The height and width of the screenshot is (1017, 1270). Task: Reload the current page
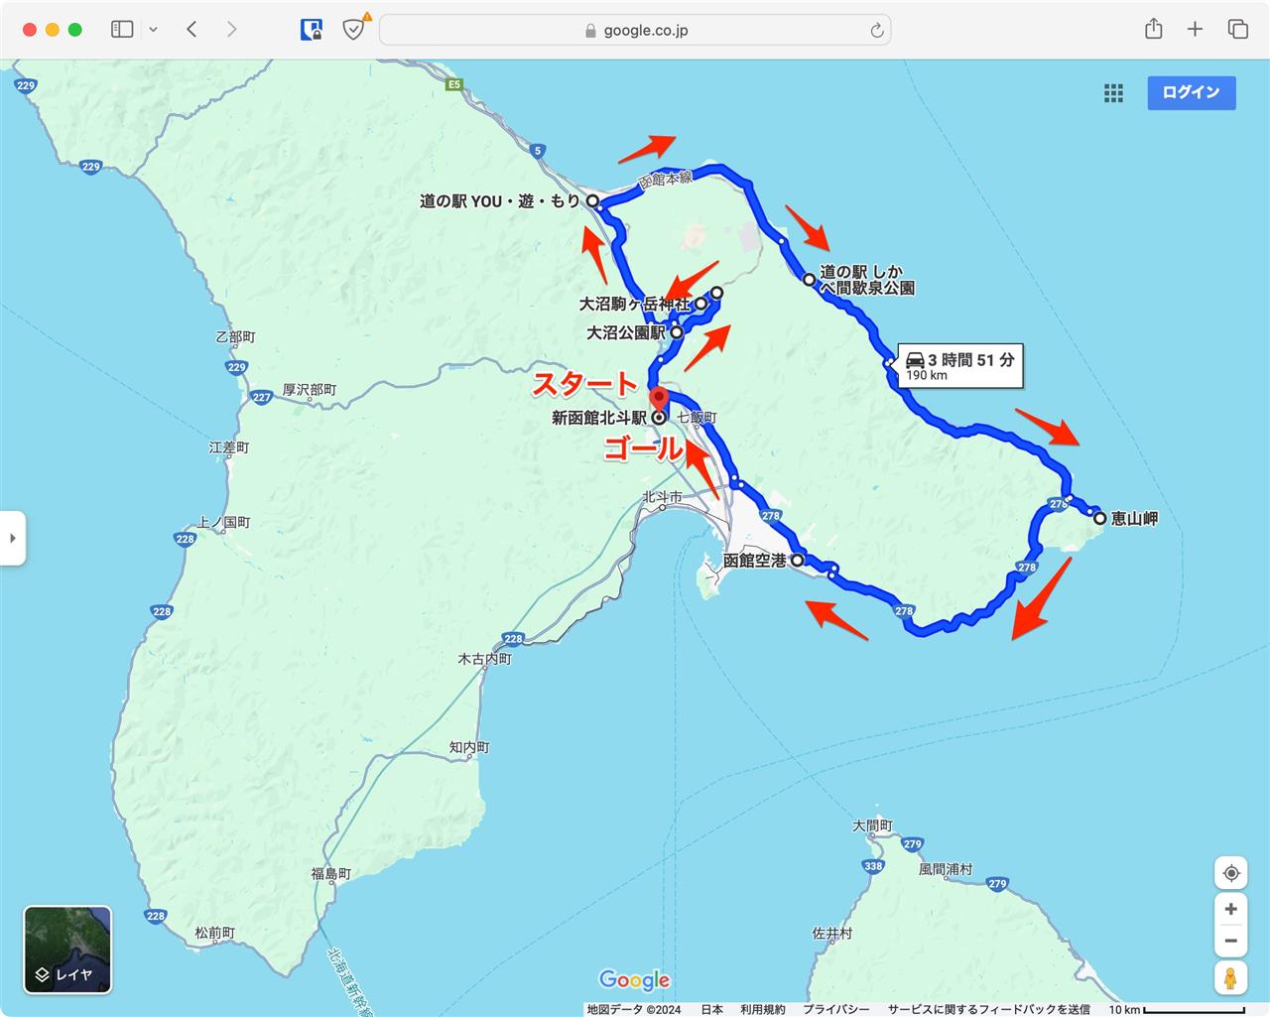tap(876, 31)
